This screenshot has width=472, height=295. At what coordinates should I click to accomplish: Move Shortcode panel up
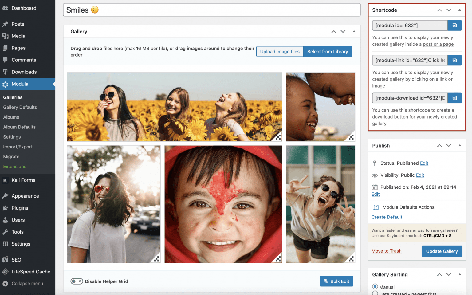[439, 10]
